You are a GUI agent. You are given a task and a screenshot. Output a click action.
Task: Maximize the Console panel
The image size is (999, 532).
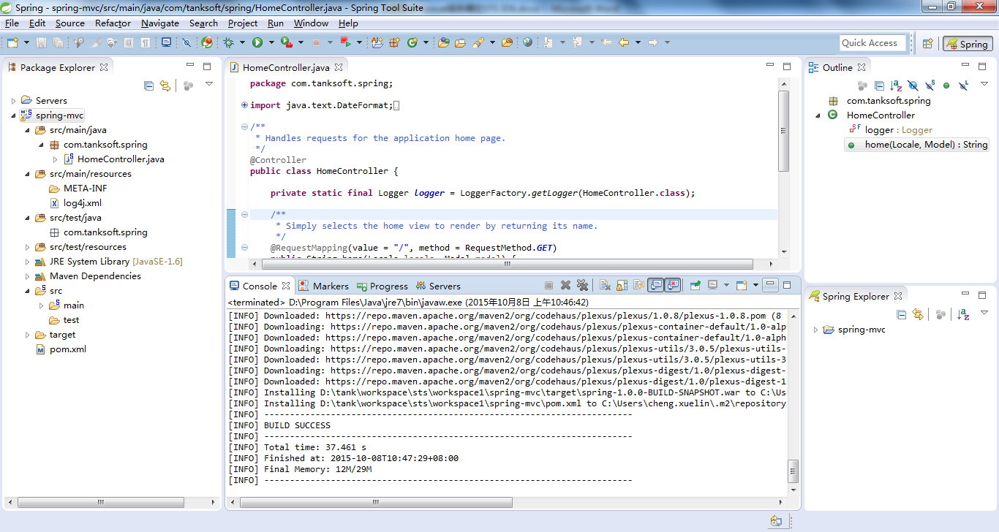[787, 285]
